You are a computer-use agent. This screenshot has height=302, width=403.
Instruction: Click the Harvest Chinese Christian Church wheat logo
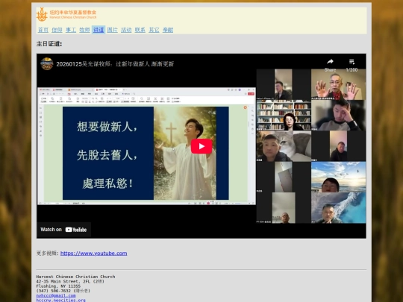(42, 14)
